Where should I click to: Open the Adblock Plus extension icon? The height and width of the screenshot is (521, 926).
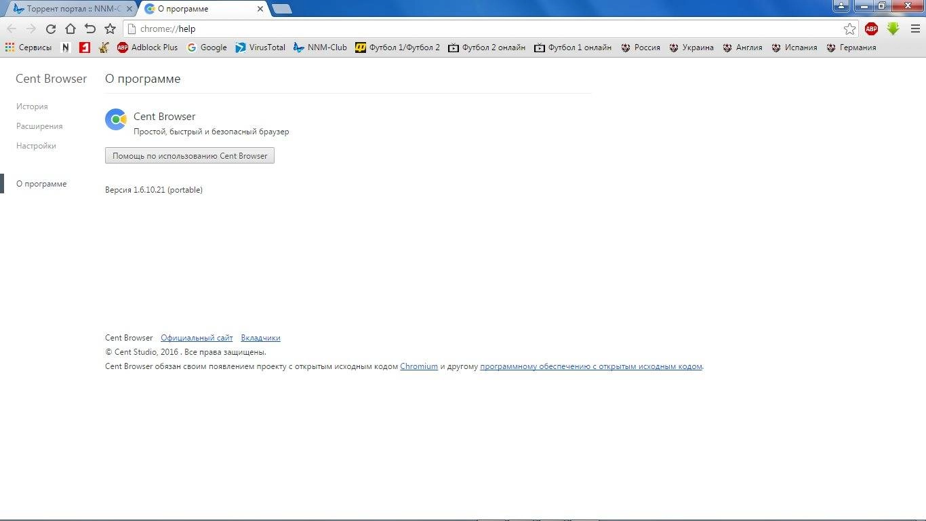(x=871, y=28)
